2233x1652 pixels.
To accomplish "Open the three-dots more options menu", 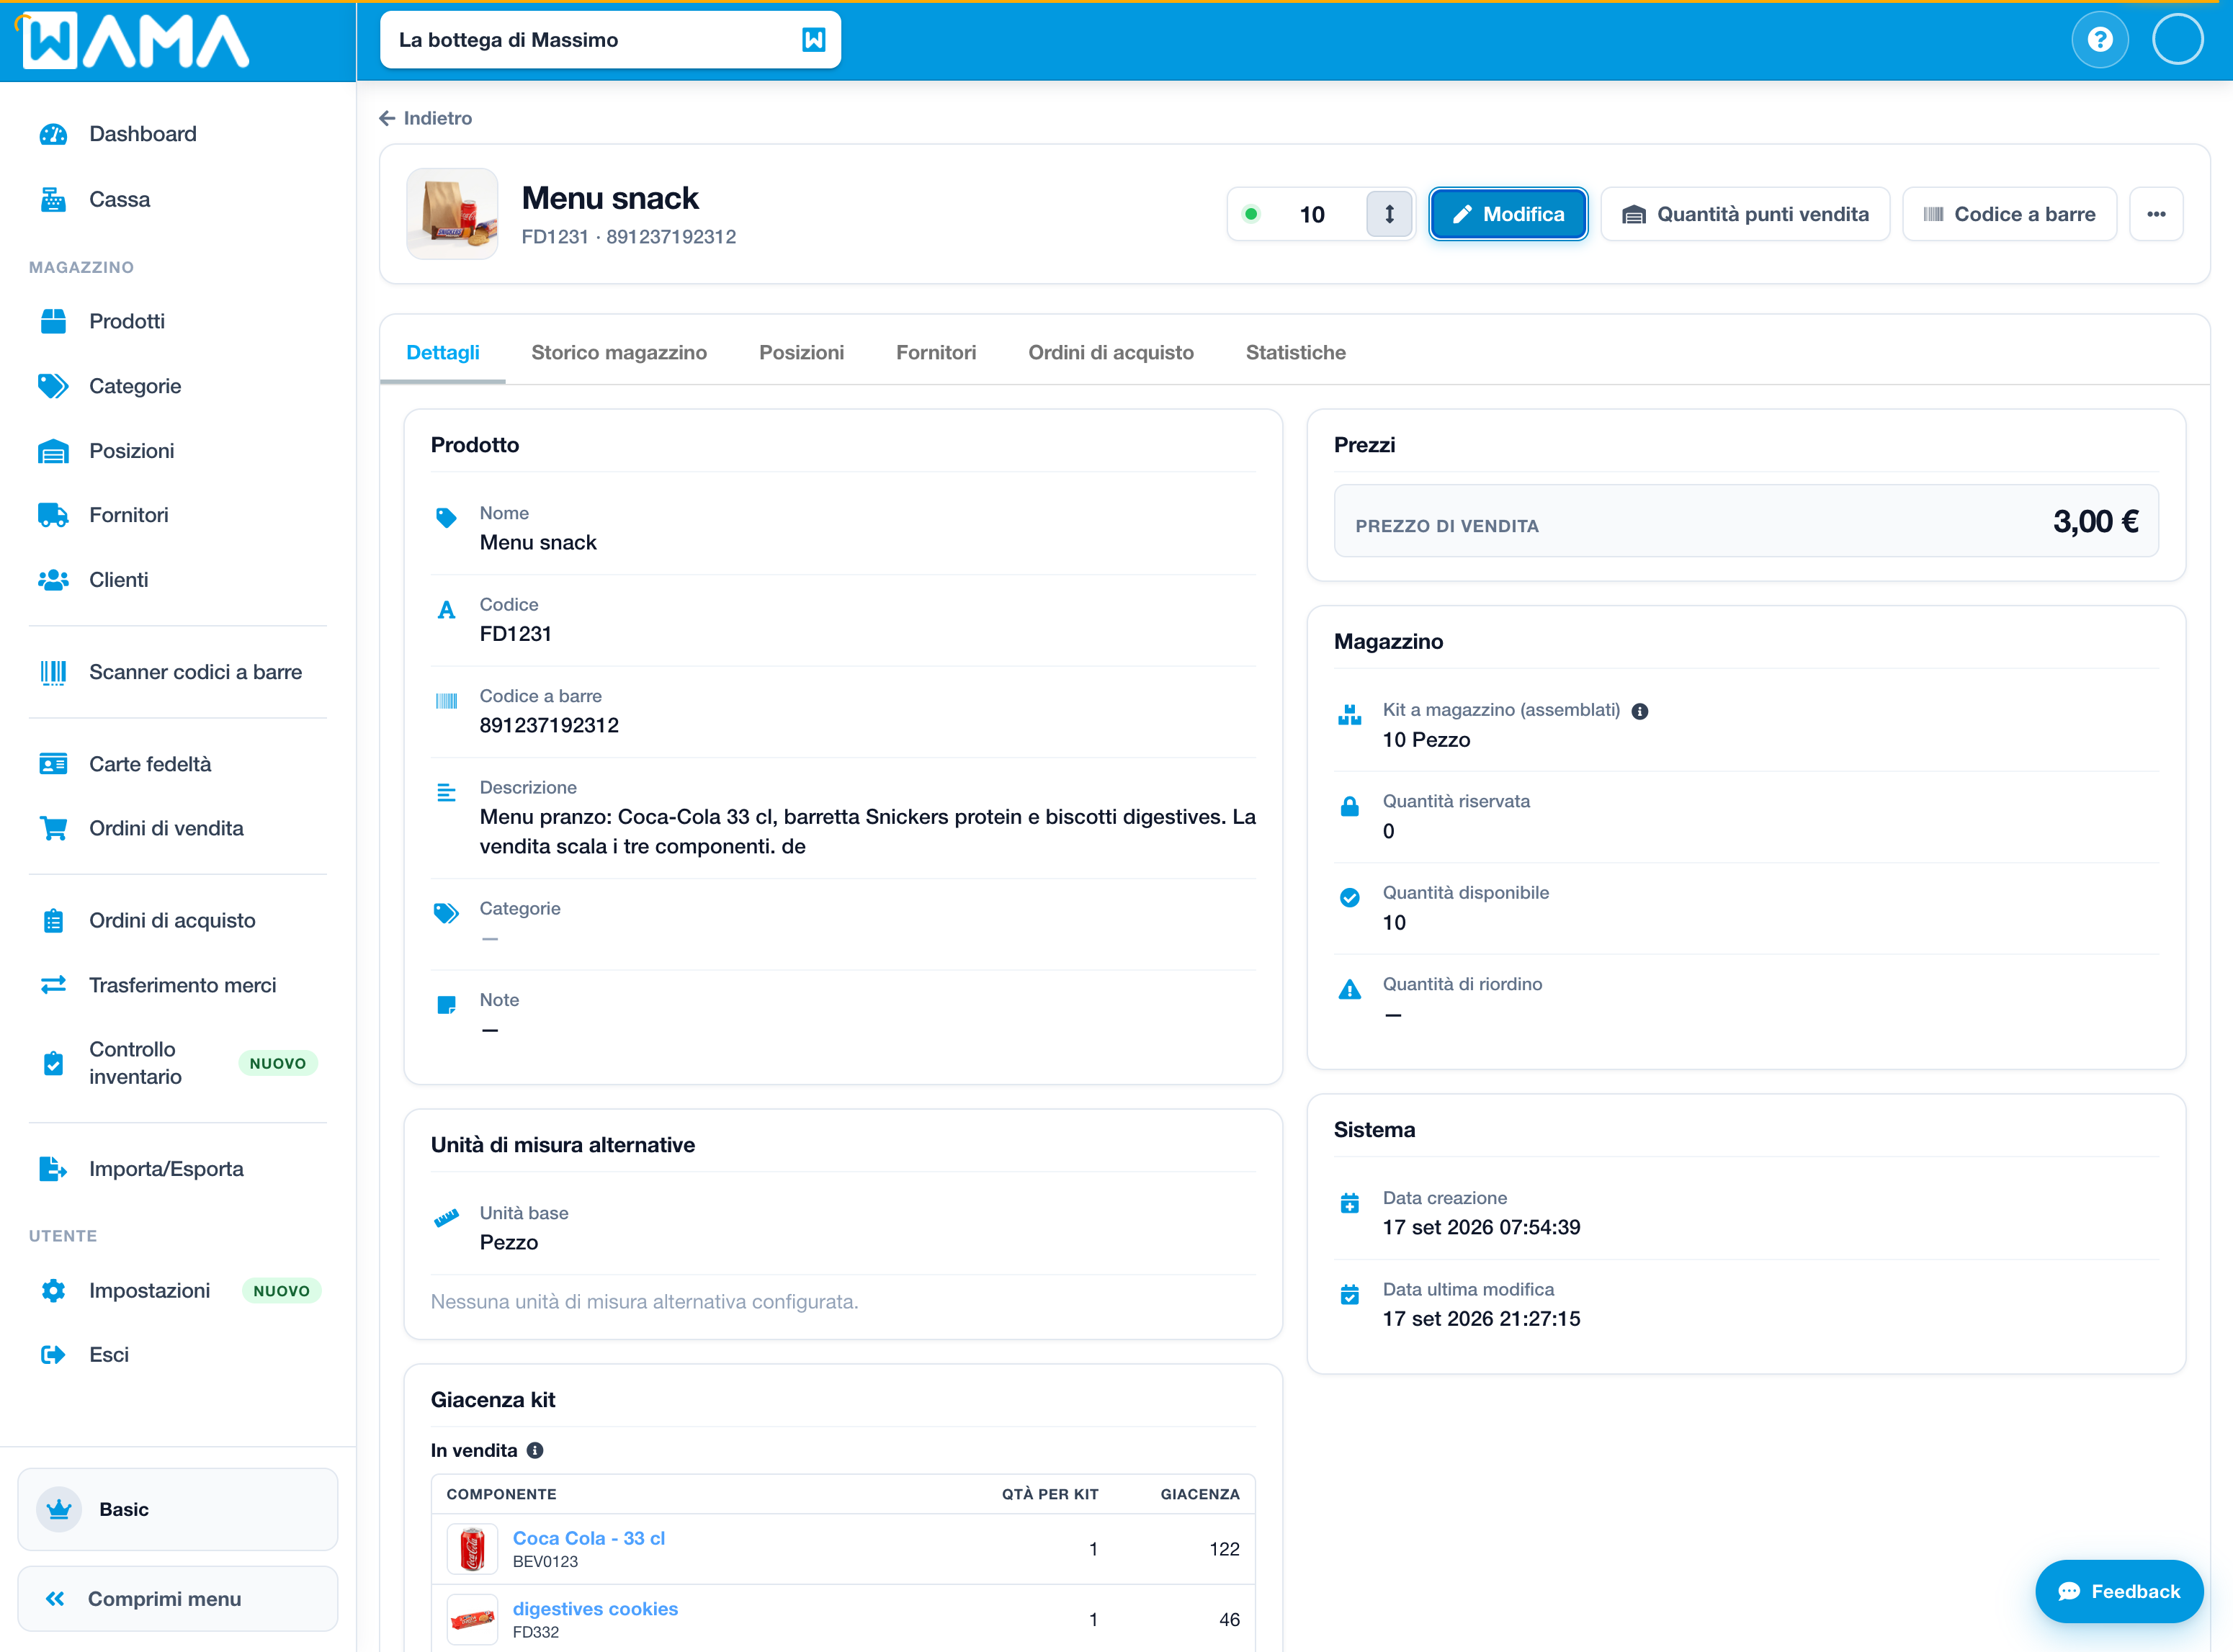I will tap(2156, 214).
